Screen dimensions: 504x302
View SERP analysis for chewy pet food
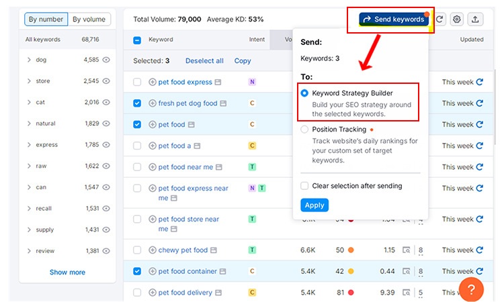[407, 250]
